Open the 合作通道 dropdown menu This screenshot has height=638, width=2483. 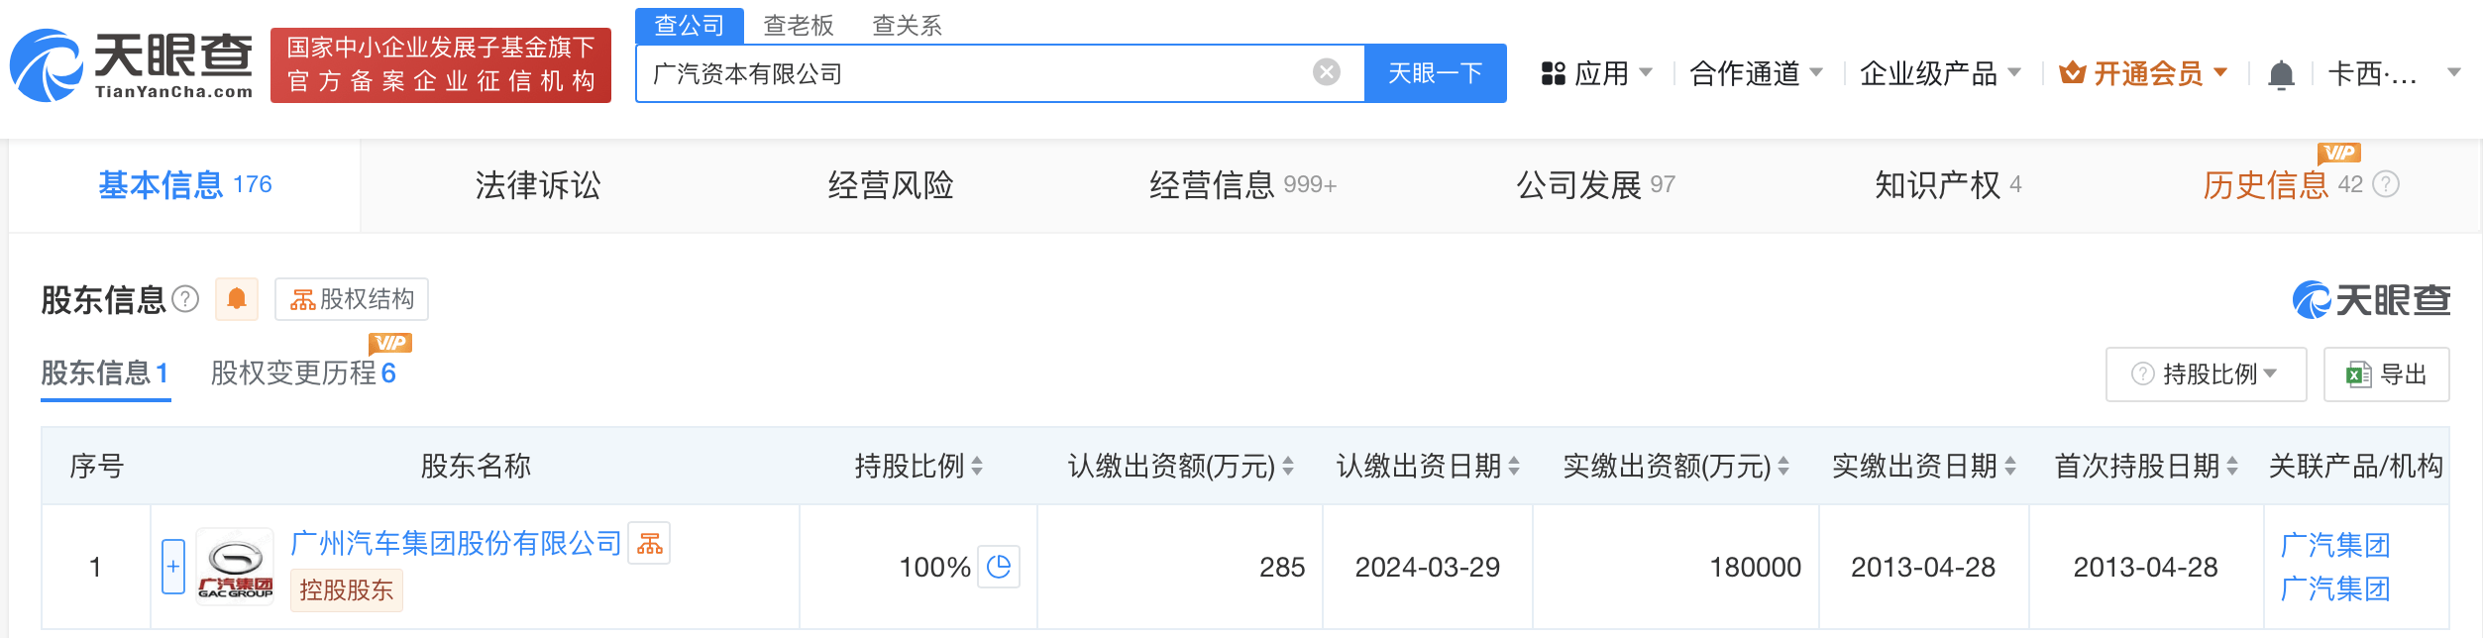1756,73
